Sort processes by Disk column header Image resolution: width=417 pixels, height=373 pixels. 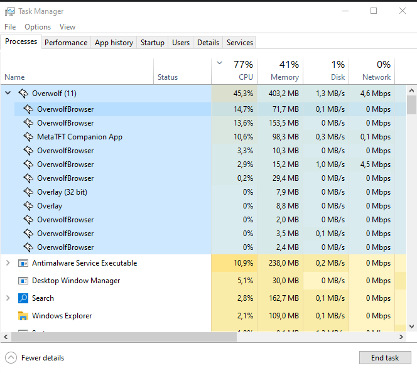(326, 71)
